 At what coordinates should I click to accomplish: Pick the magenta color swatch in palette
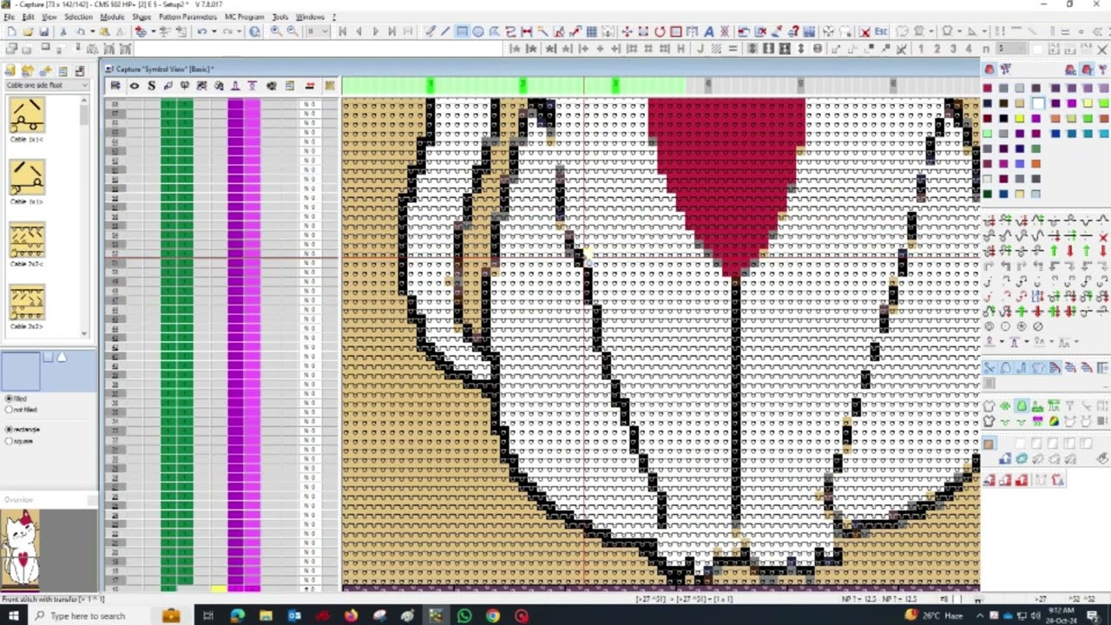point(1070,103)
